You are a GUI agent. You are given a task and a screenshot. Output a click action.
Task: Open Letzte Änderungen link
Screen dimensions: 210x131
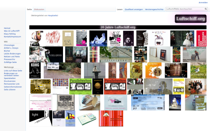tap(12, 54)
